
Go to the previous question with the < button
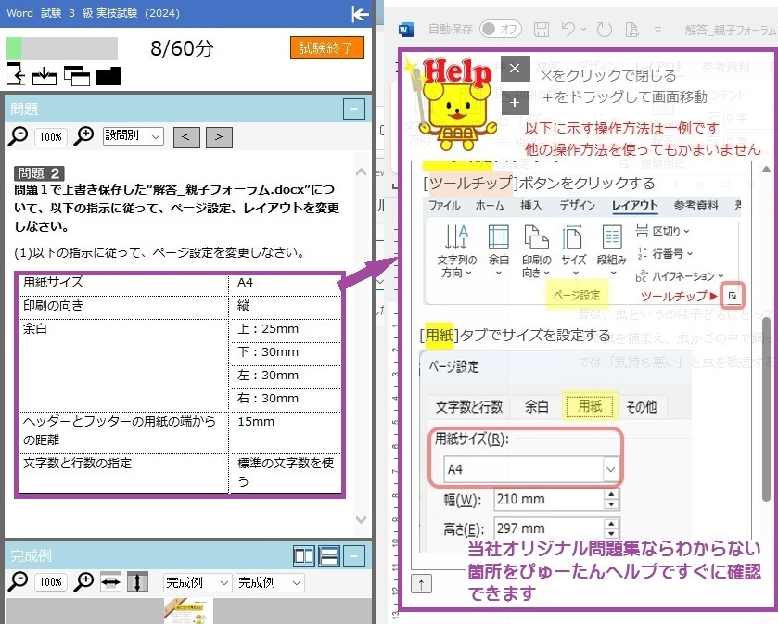[186, 137]
